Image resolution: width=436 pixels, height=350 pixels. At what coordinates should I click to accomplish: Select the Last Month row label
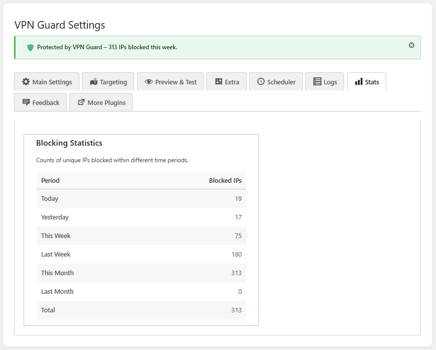[x=58, y=292]
